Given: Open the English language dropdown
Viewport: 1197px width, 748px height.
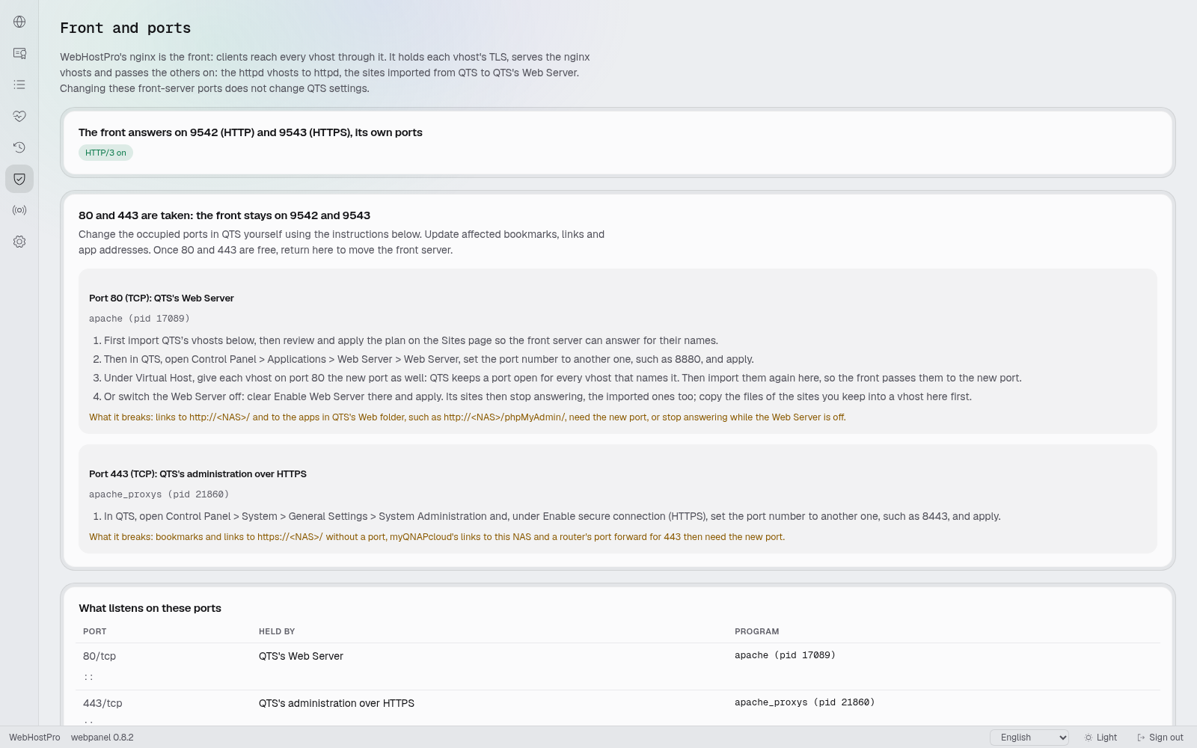Looking at the screenshot, I should coord(1029,738).
